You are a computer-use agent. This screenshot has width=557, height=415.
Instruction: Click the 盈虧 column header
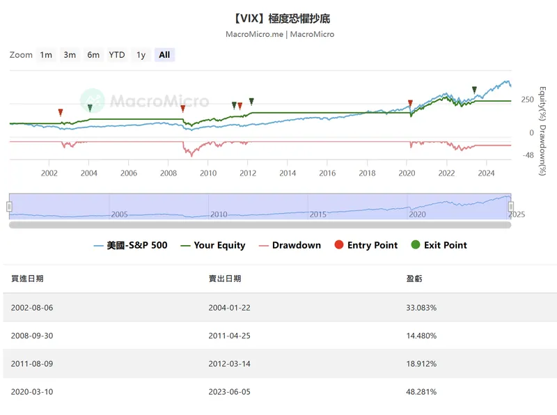tap(414, 279)
